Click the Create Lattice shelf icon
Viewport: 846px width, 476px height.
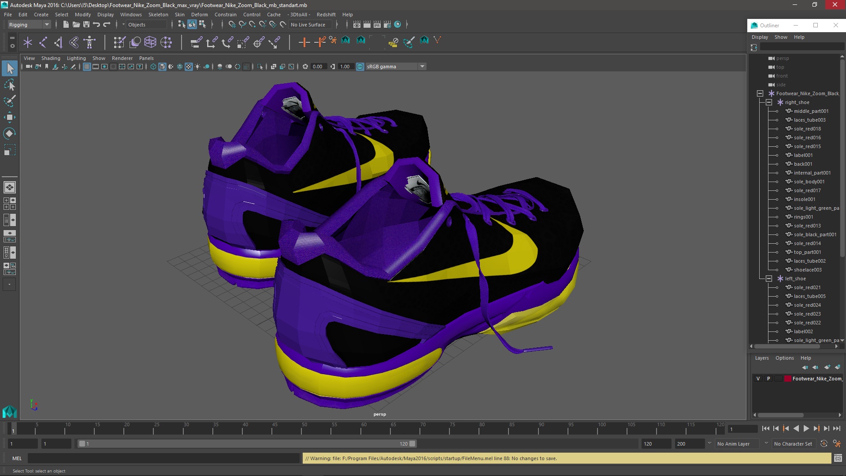pos(150,42)
